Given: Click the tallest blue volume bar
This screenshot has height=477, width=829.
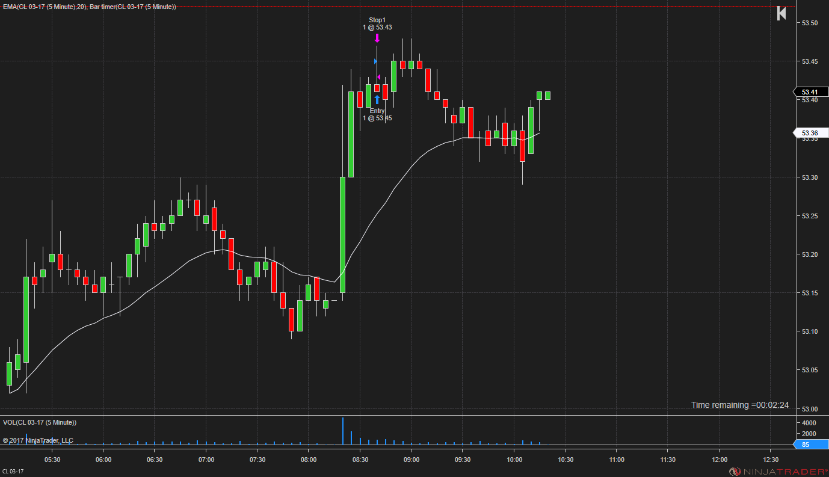Looking at the screenshot, I should (x=343, y=431).
